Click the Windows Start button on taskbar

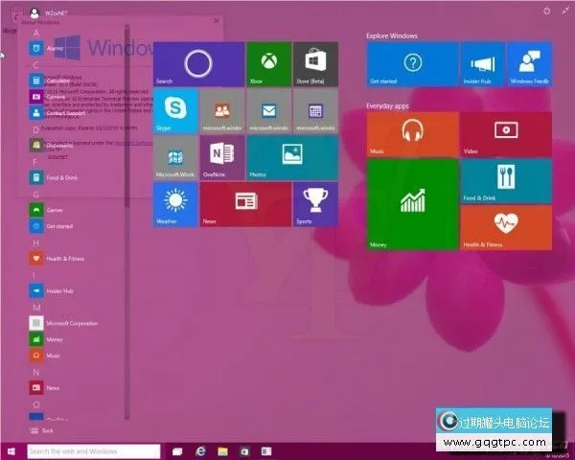coord(11,450)
